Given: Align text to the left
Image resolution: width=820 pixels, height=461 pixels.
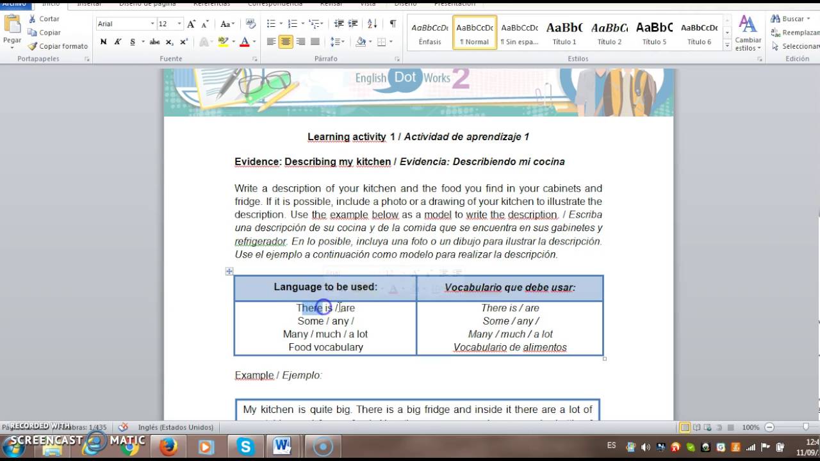Looking at the screenshot, I should point(271,42).
